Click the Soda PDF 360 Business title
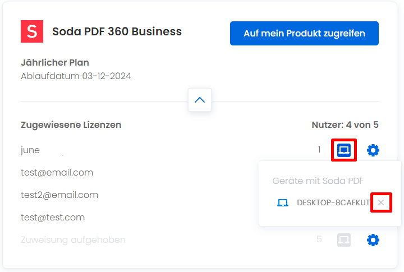Screen dimensions: 404x272 click(117, 31)
